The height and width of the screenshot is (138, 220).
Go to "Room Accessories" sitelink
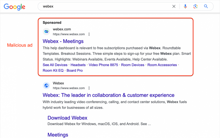point(162,65)
